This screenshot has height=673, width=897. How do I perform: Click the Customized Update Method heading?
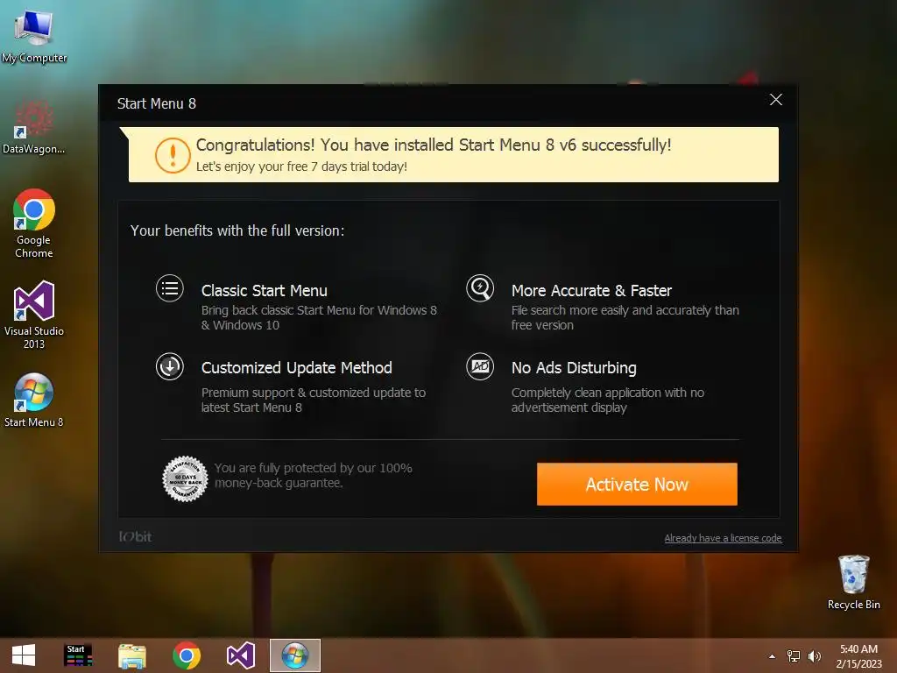coord(296,367)
